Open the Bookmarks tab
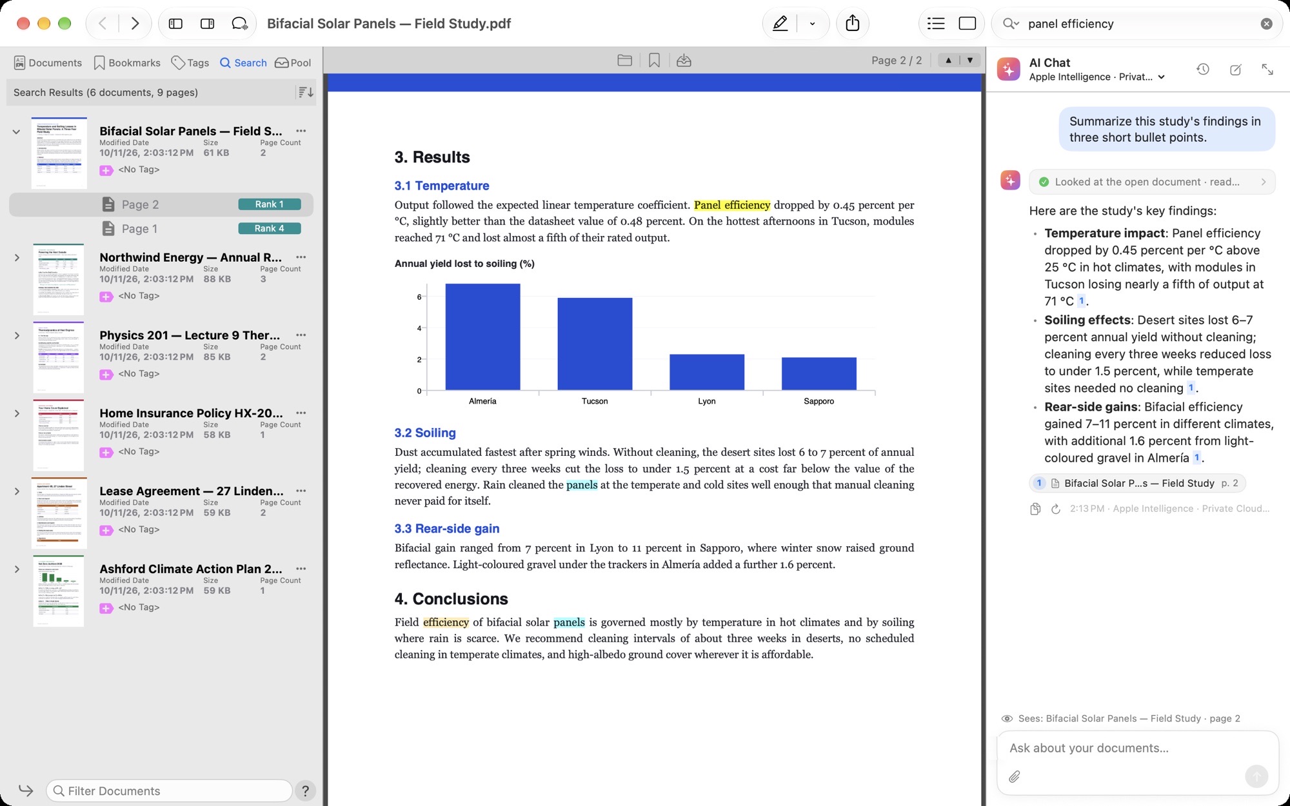This screenshot has width=1290, height=806. coord(127,63)
